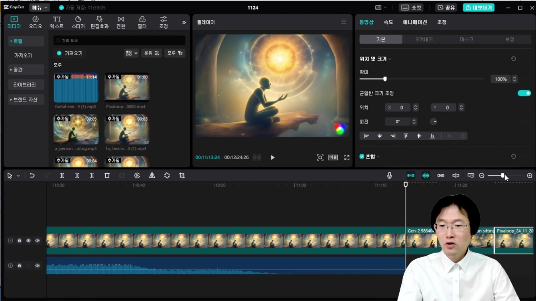Click the fullscreen icon in the player
Screen dimensions: 536x301
347,158
